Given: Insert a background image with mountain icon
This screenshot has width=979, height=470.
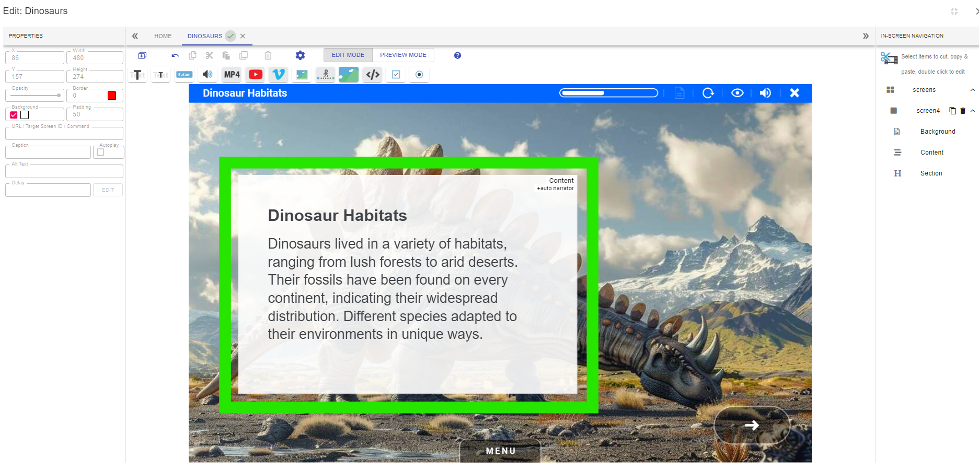Looking at the screenshot, I should [349, 75].
